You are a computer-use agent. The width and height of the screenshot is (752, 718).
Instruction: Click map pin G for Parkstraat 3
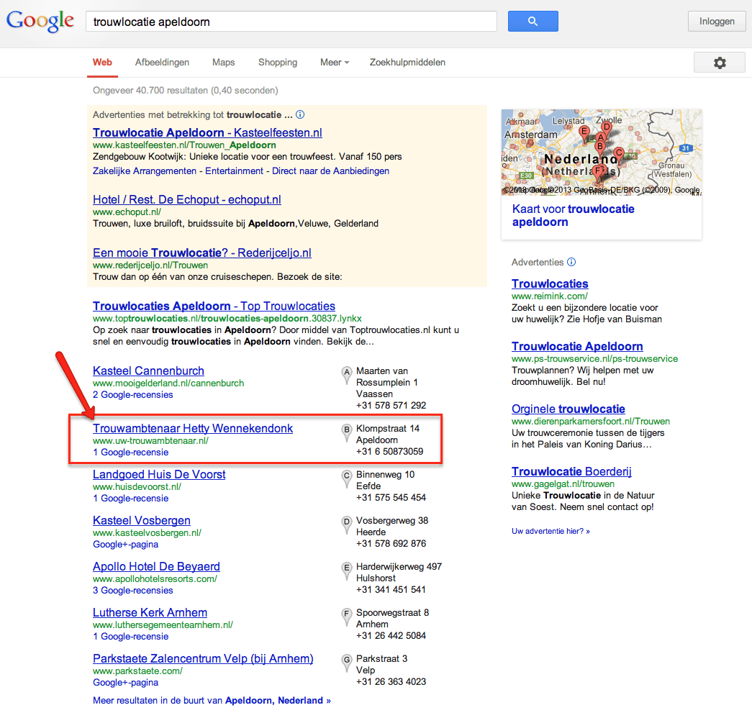[347, 660]
